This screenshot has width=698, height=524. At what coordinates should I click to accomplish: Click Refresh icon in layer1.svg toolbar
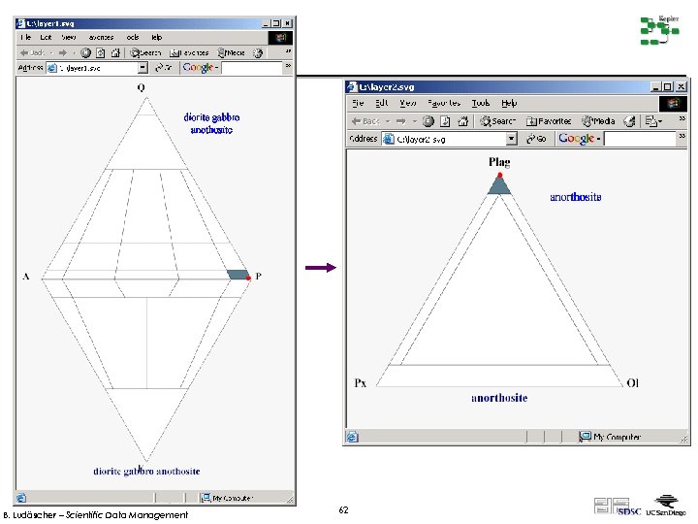[x=101, y=53]
